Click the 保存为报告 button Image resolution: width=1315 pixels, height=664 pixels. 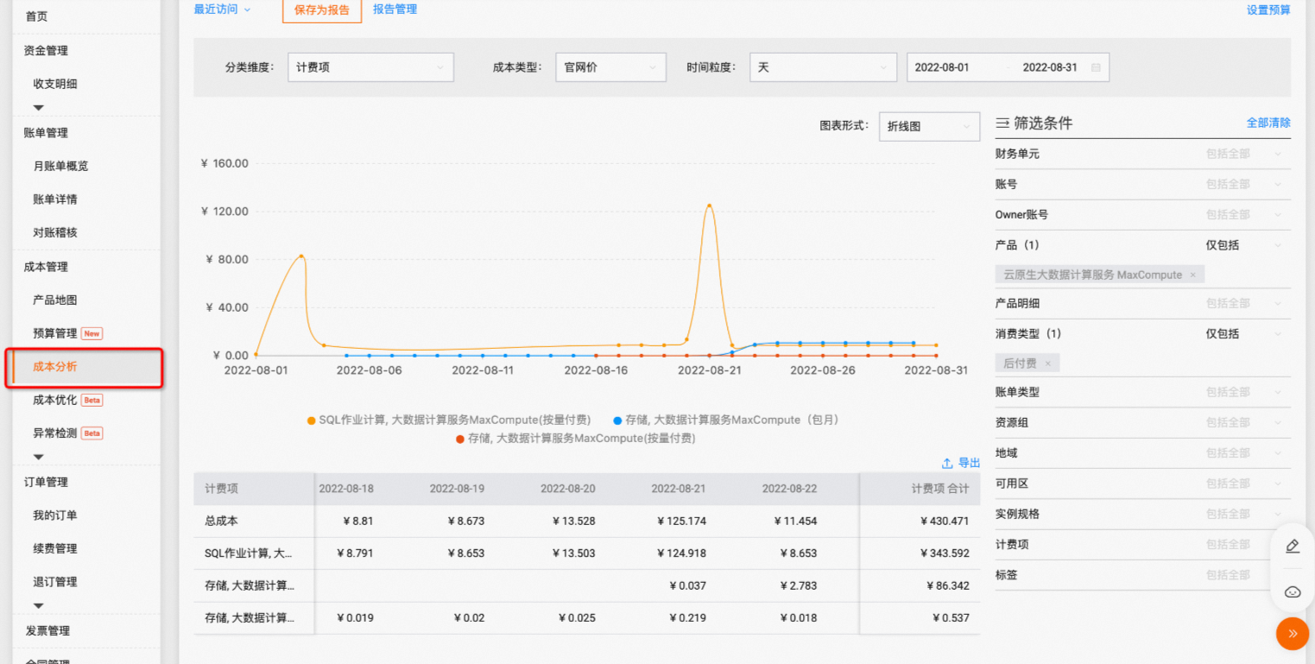pos(322,9)
